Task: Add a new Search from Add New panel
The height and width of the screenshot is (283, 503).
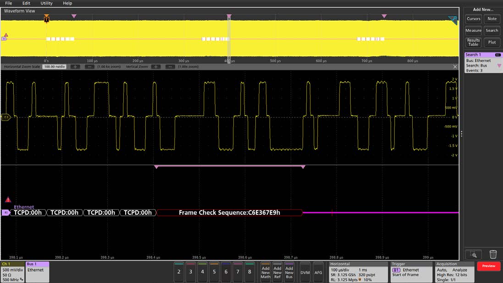Action: (492, 30)
